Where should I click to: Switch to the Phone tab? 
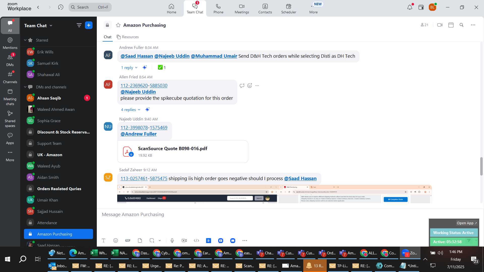click(x=218, y=9)
